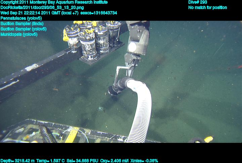This screenshot has width=242, height=163.
Task: Select the Pennatulacea (yolov5) label
Action: 21,18
